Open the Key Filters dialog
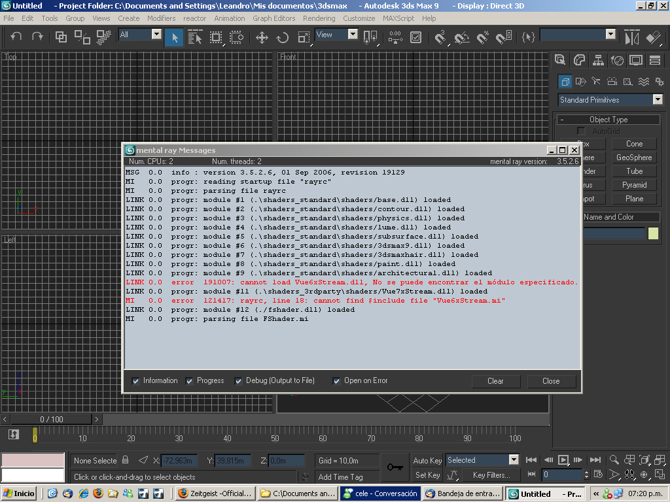The image size is (670, 502). (x=491, y=475)
